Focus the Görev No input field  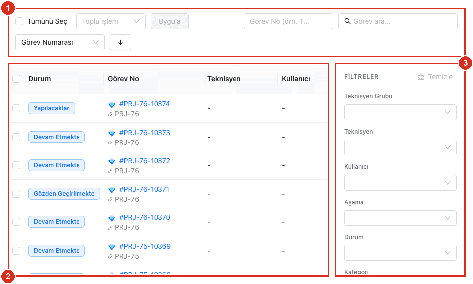click(x=289, y=21)
